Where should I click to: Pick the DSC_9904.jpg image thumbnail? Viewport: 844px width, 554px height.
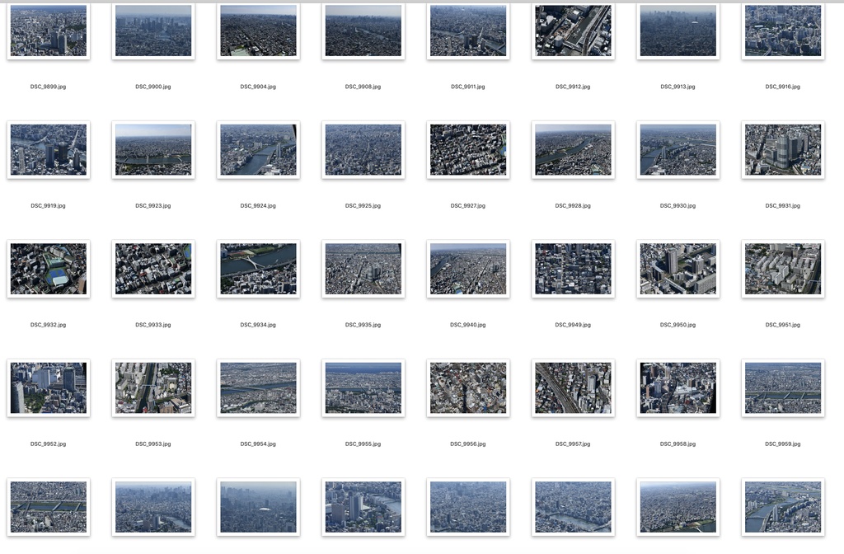(x=258, y=31)
